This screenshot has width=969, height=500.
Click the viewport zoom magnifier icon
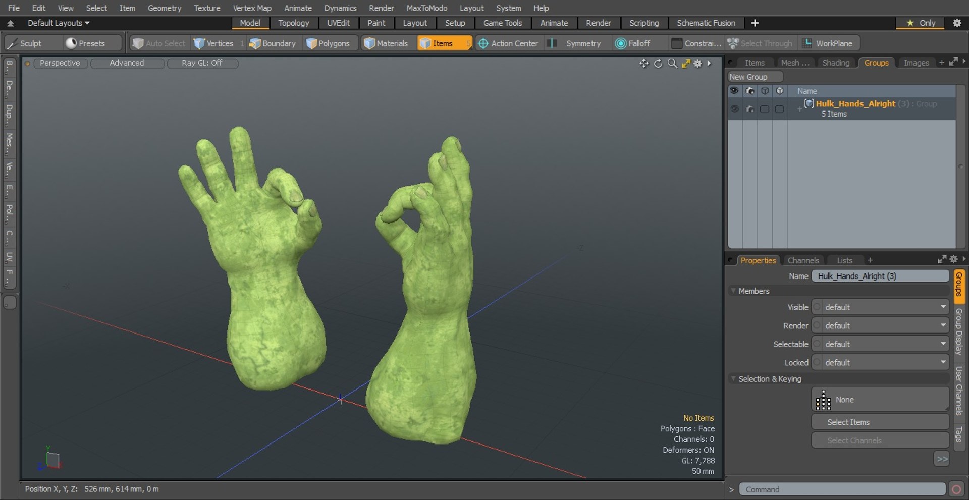pyautogui.click(x=672, y=63)
